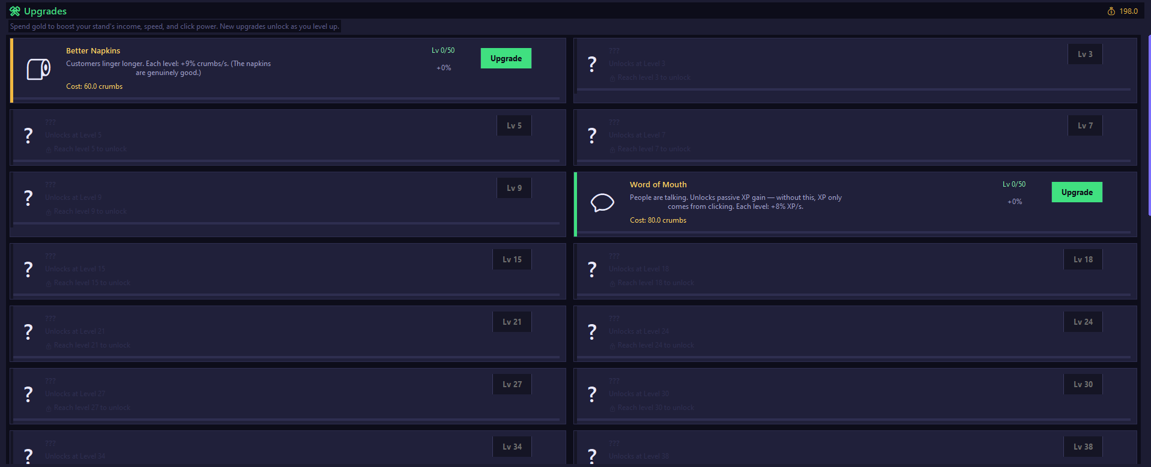Click the question mark on the Level 21 locked upgrade
Screen dimensions: 1151x467
pyautogui.click(x=28, y=331)
